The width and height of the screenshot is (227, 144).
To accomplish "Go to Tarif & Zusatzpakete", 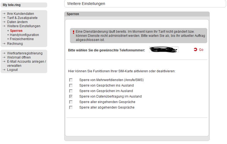I will (x=22, y=18).
